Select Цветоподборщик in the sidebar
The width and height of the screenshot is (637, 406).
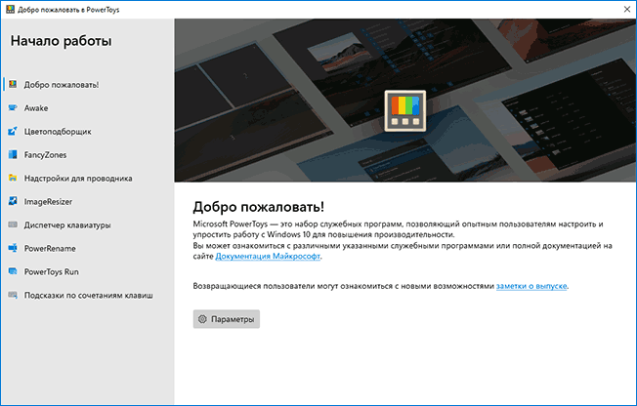tap(87, 131)
